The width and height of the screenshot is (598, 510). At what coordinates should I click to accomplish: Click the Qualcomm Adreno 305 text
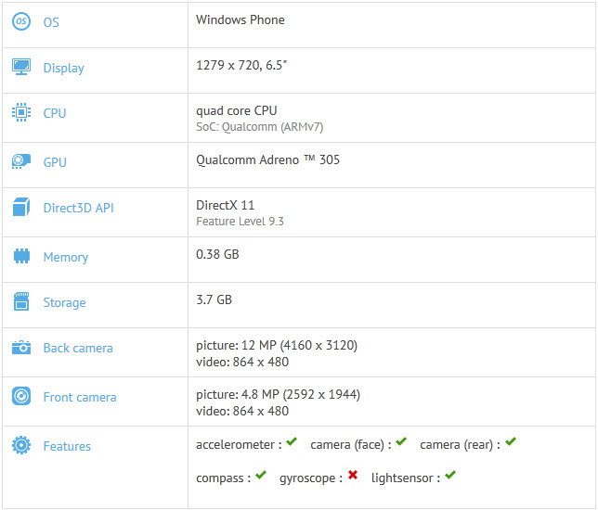(267, 159)
